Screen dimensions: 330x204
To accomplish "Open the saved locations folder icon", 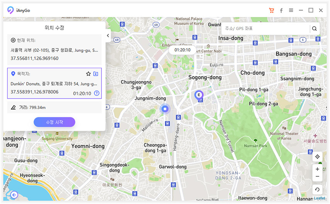I will pos(96,74).
